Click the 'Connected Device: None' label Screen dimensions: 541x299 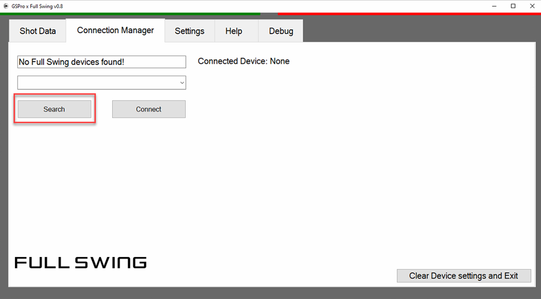(x=244, y=61)
